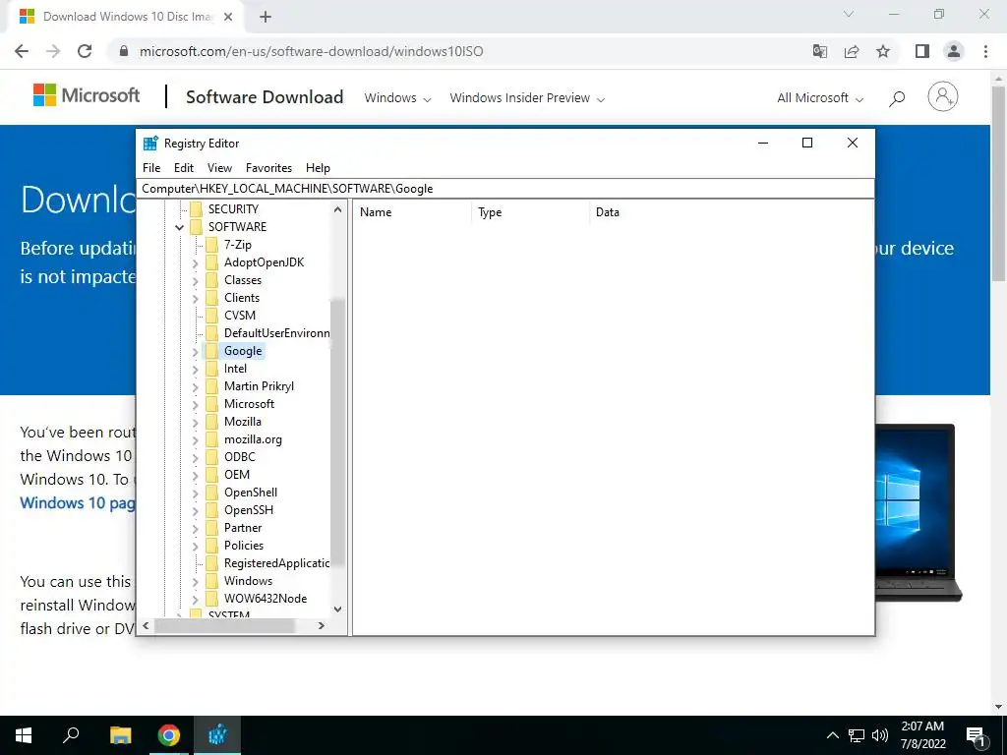This screenshot has height=755, width=1007.
Task: Click the Policies key folder icon
Action: pyautogui.click(x=211, y=546)
